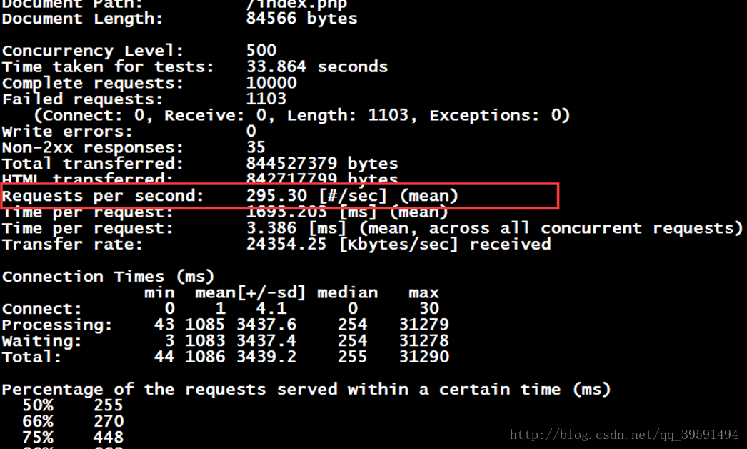Click the median column header

coord(347,293)
